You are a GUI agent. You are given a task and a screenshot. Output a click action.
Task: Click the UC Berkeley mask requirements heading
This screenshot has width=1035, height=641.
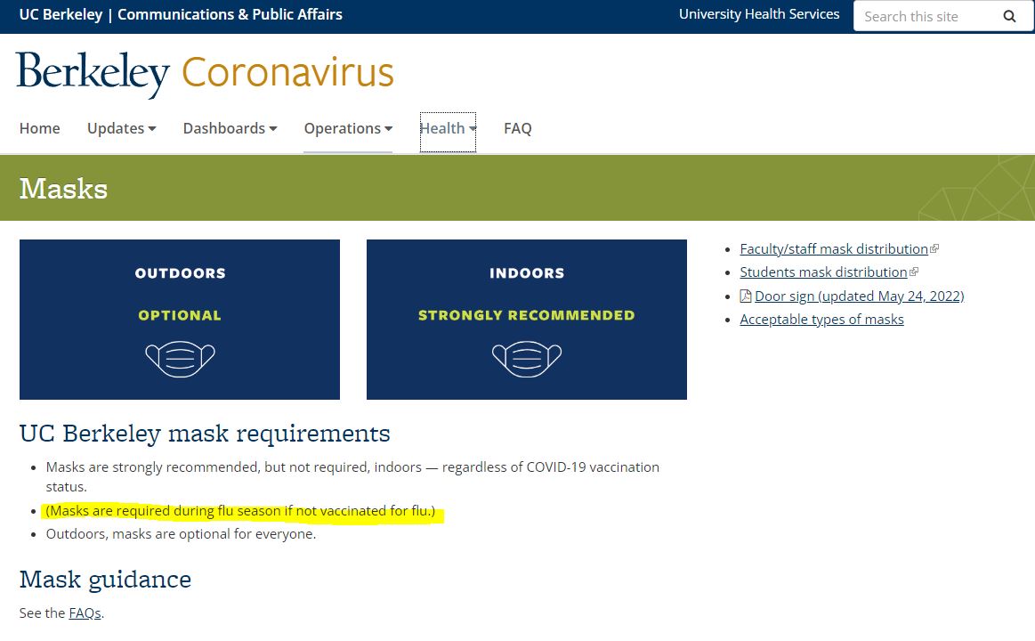205,434
